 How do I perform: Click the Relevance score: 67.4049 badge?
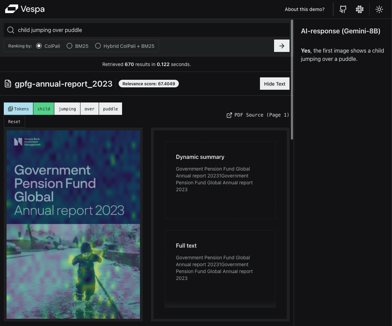149,84
